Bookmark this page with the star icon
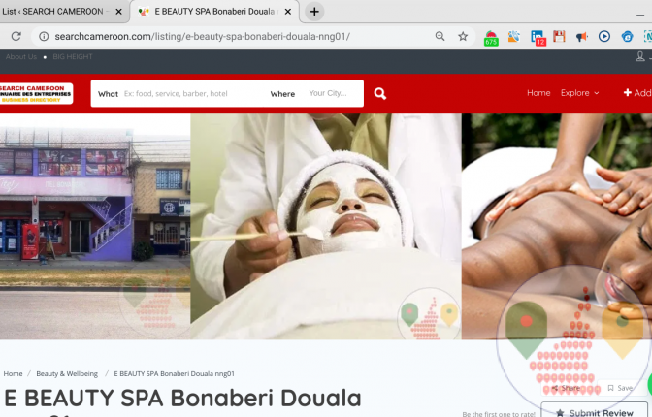 [x=463, y=36]
